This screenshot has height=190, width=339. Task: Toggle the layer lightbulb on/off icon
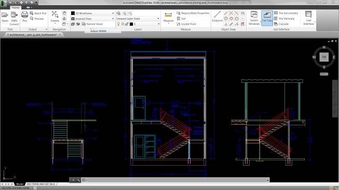[x=118, y=24]
